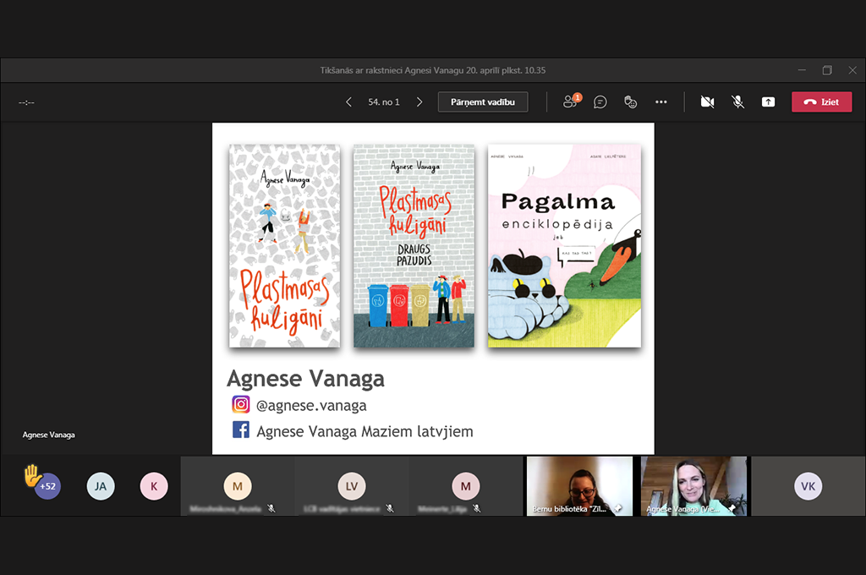Viewport: 866px width, 575px height.
Task: Select the K participant avatar
Action: 154,486
